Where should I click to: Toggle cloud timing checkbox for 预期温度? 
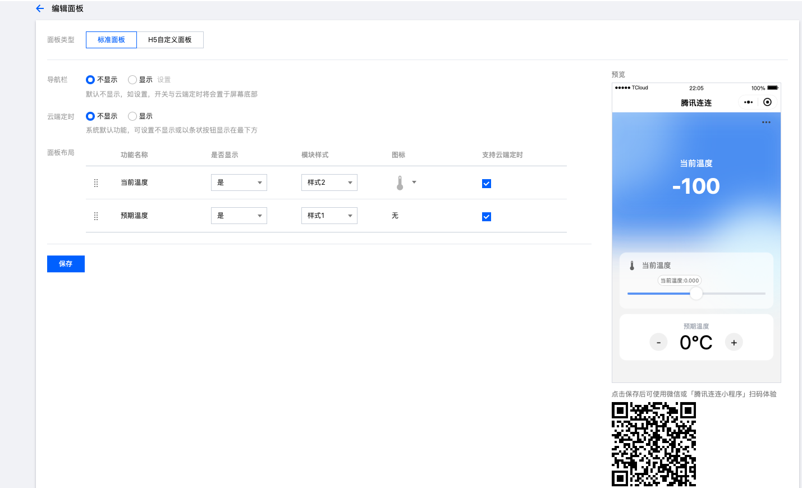pyautogui.click(x=487, y=217)
